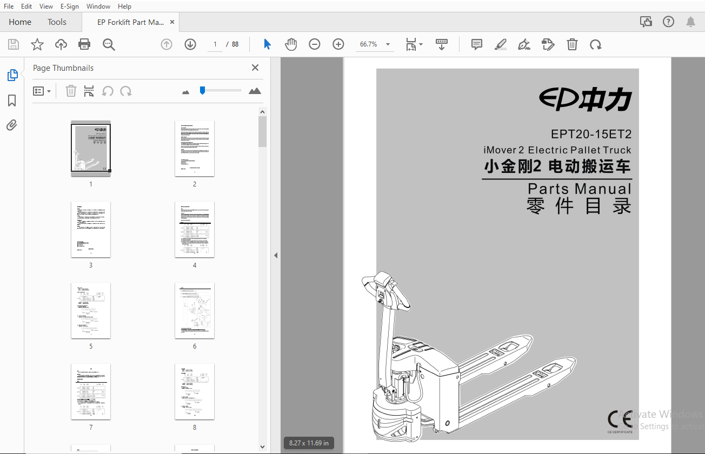Select the Highlight text tool
Viewport: 705px width, 454px height.
point(501,44)
